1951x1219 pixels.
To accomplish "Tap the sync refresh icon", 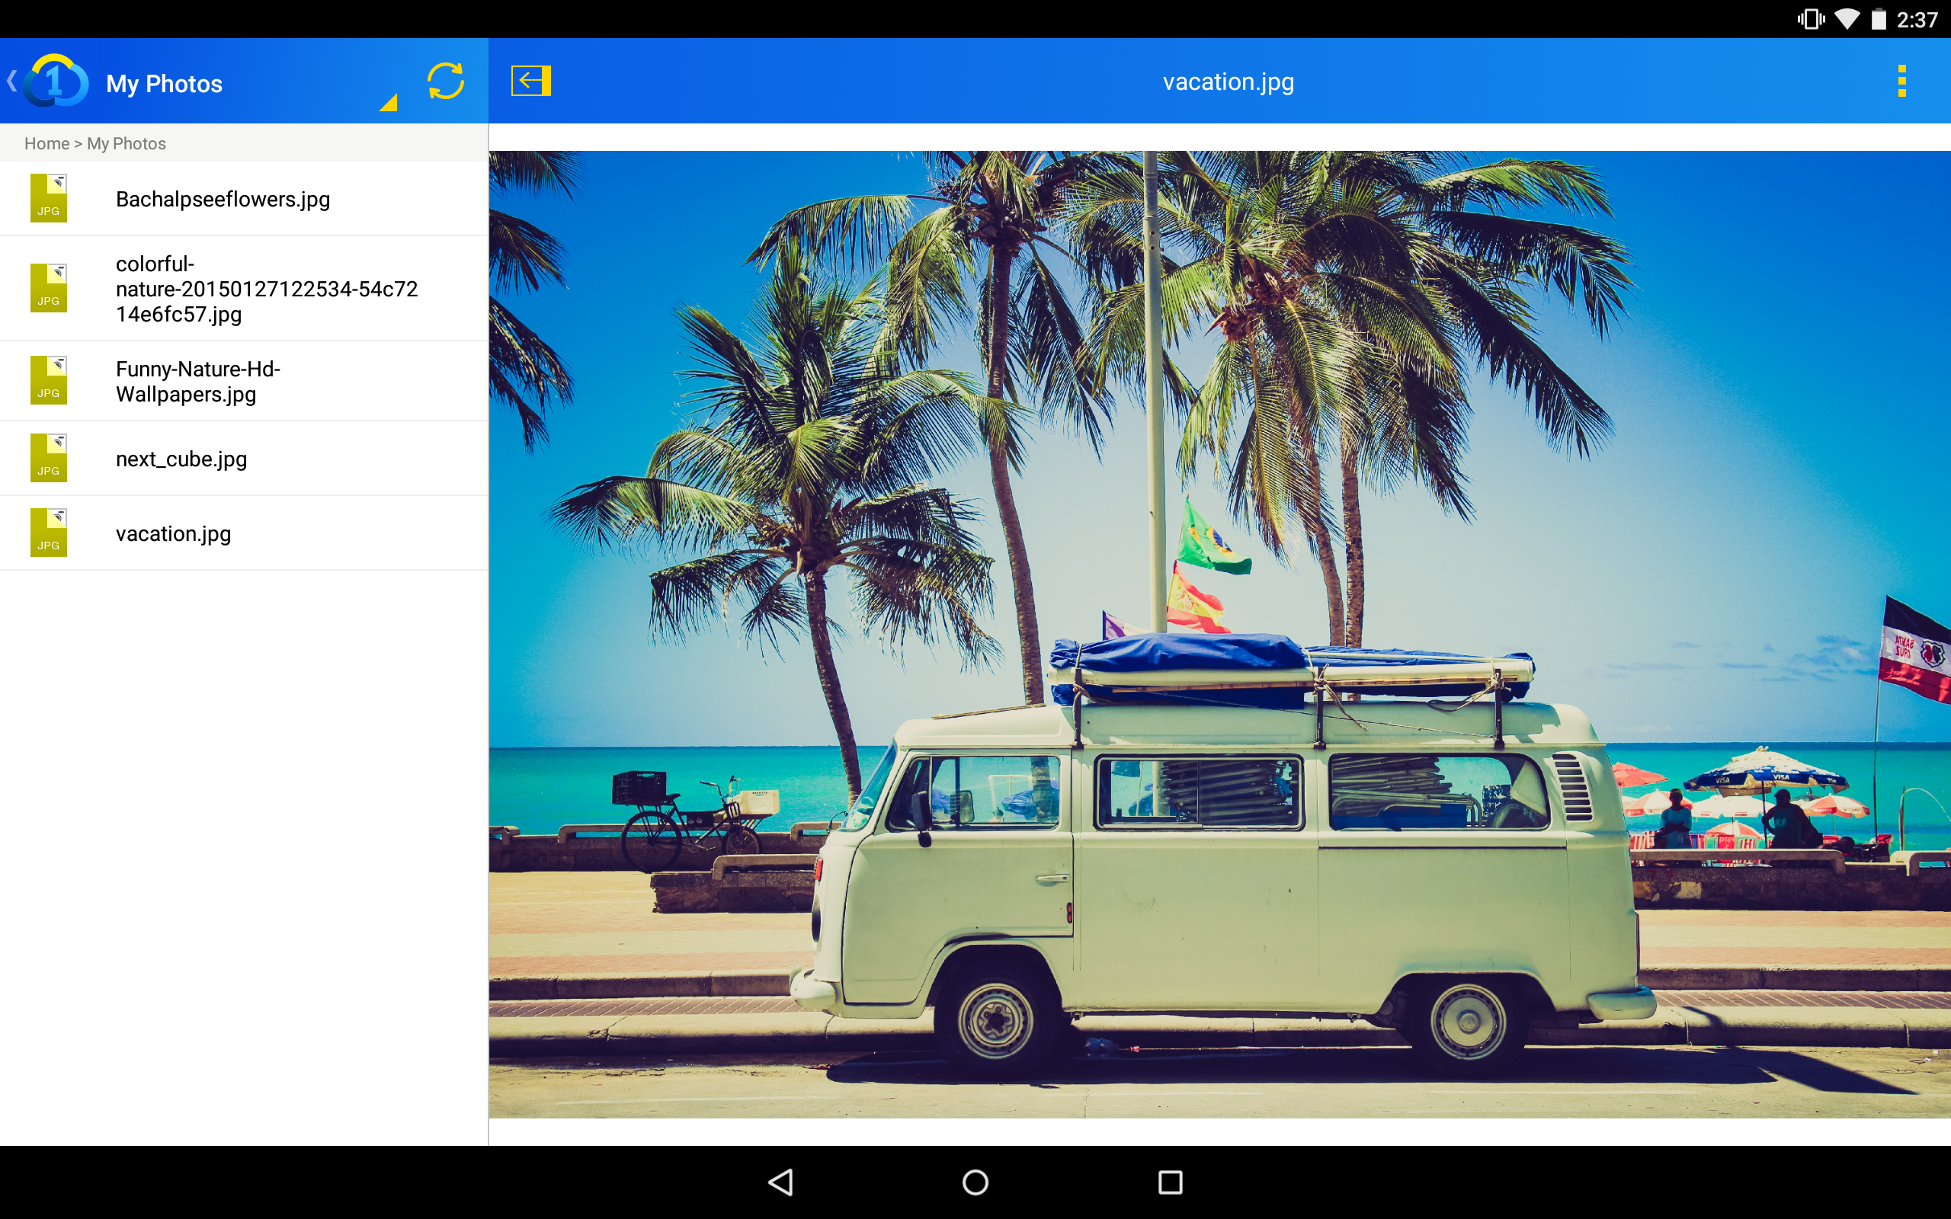I will [x=445, y=81].
